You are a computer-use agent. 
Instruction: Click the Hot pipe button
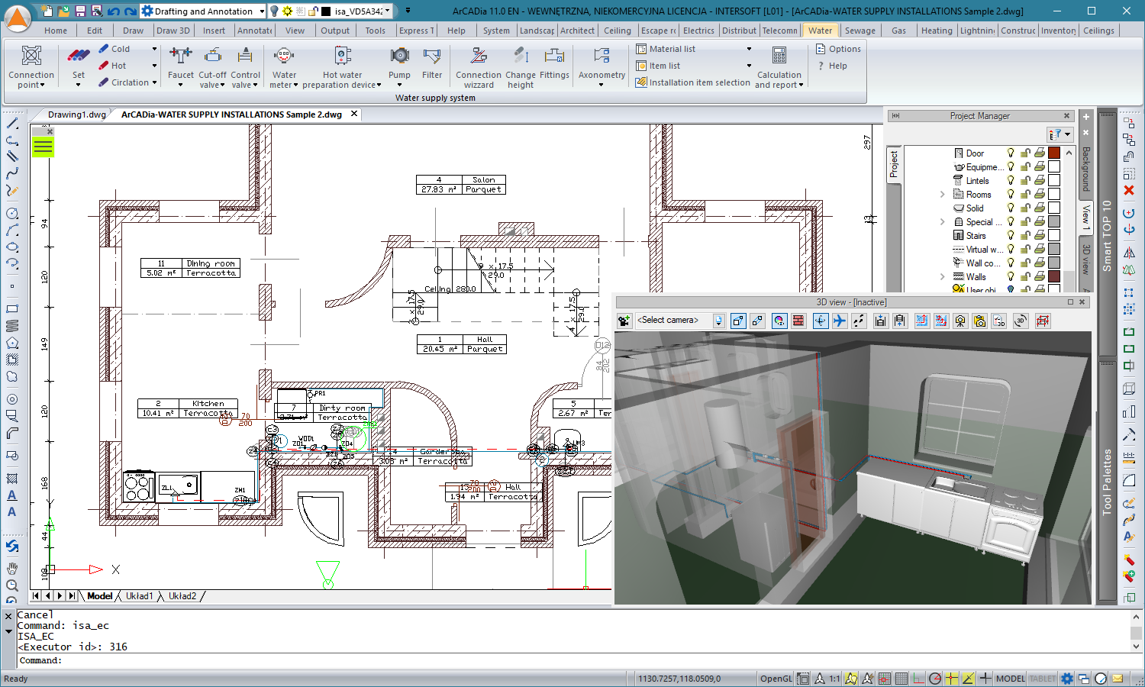(112, 66)
